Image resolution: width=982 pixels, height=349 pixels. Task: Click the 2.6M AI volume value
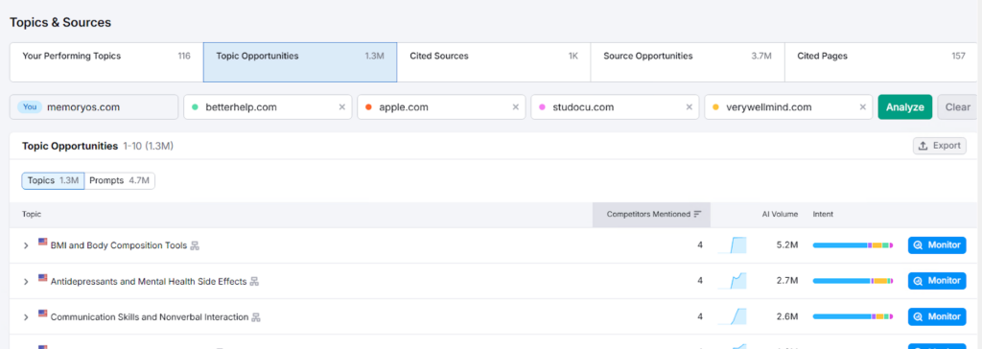point(787,316)
